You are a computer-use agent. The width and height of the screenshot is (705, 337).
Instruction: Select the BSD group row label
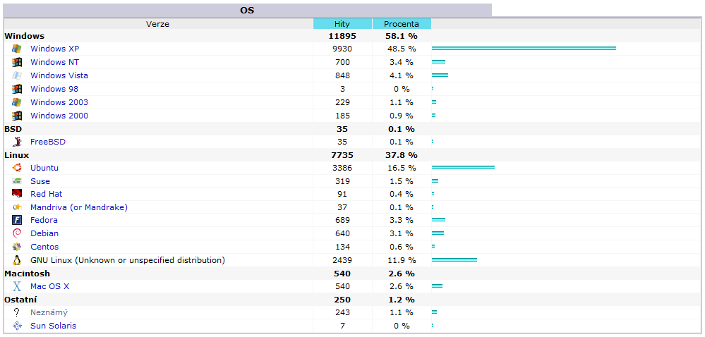tap(13, 130)
